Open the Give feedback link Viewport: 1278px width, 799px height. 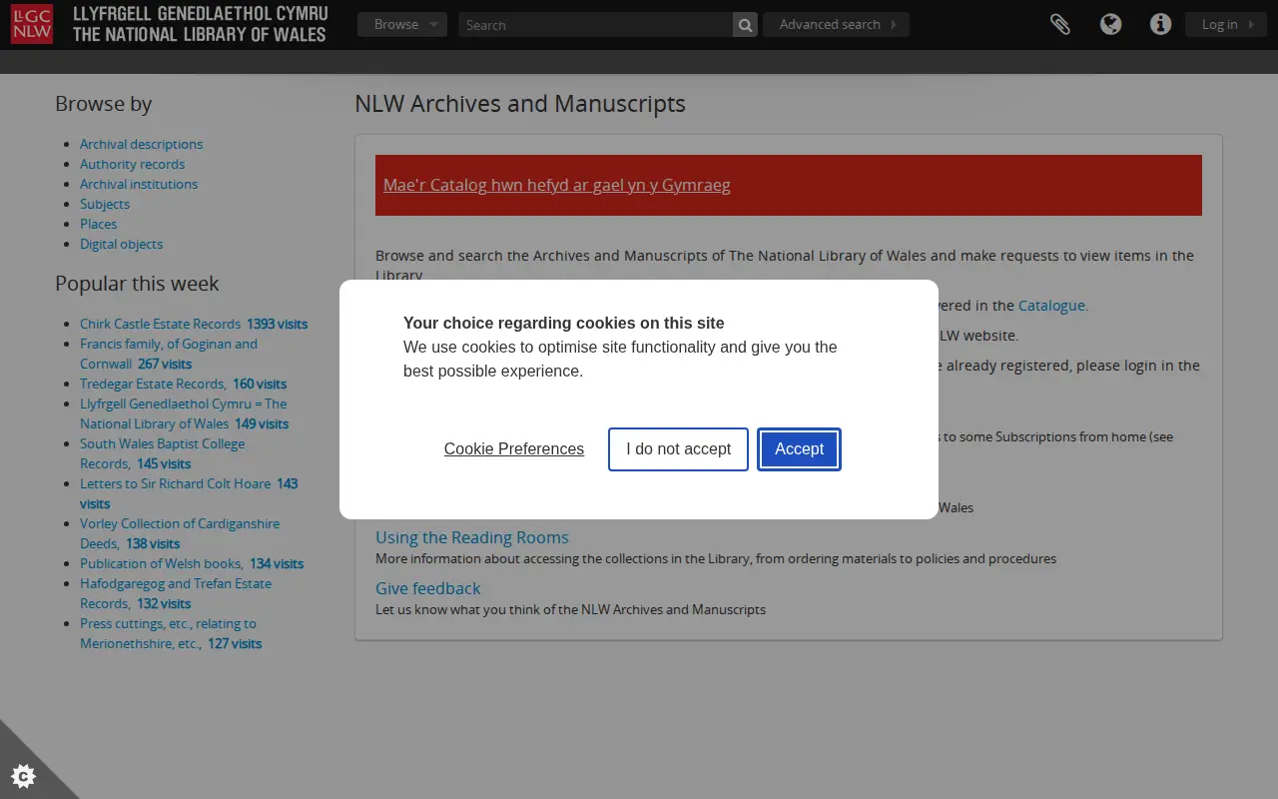428,588
